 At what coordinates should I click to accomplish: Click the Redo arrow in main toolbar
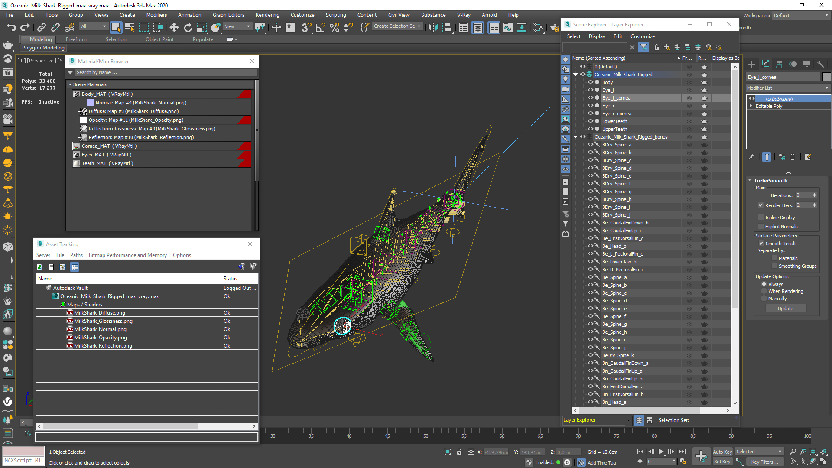(25, 27)
